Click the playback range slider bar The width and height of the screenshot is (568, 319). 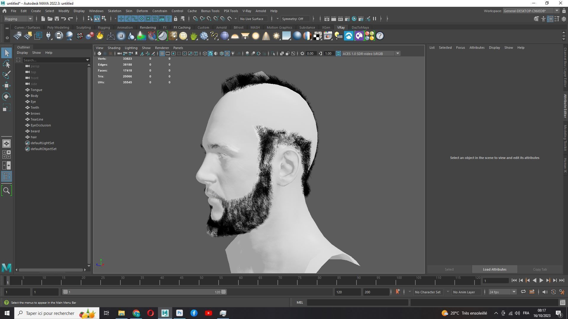tap(145, 292)
